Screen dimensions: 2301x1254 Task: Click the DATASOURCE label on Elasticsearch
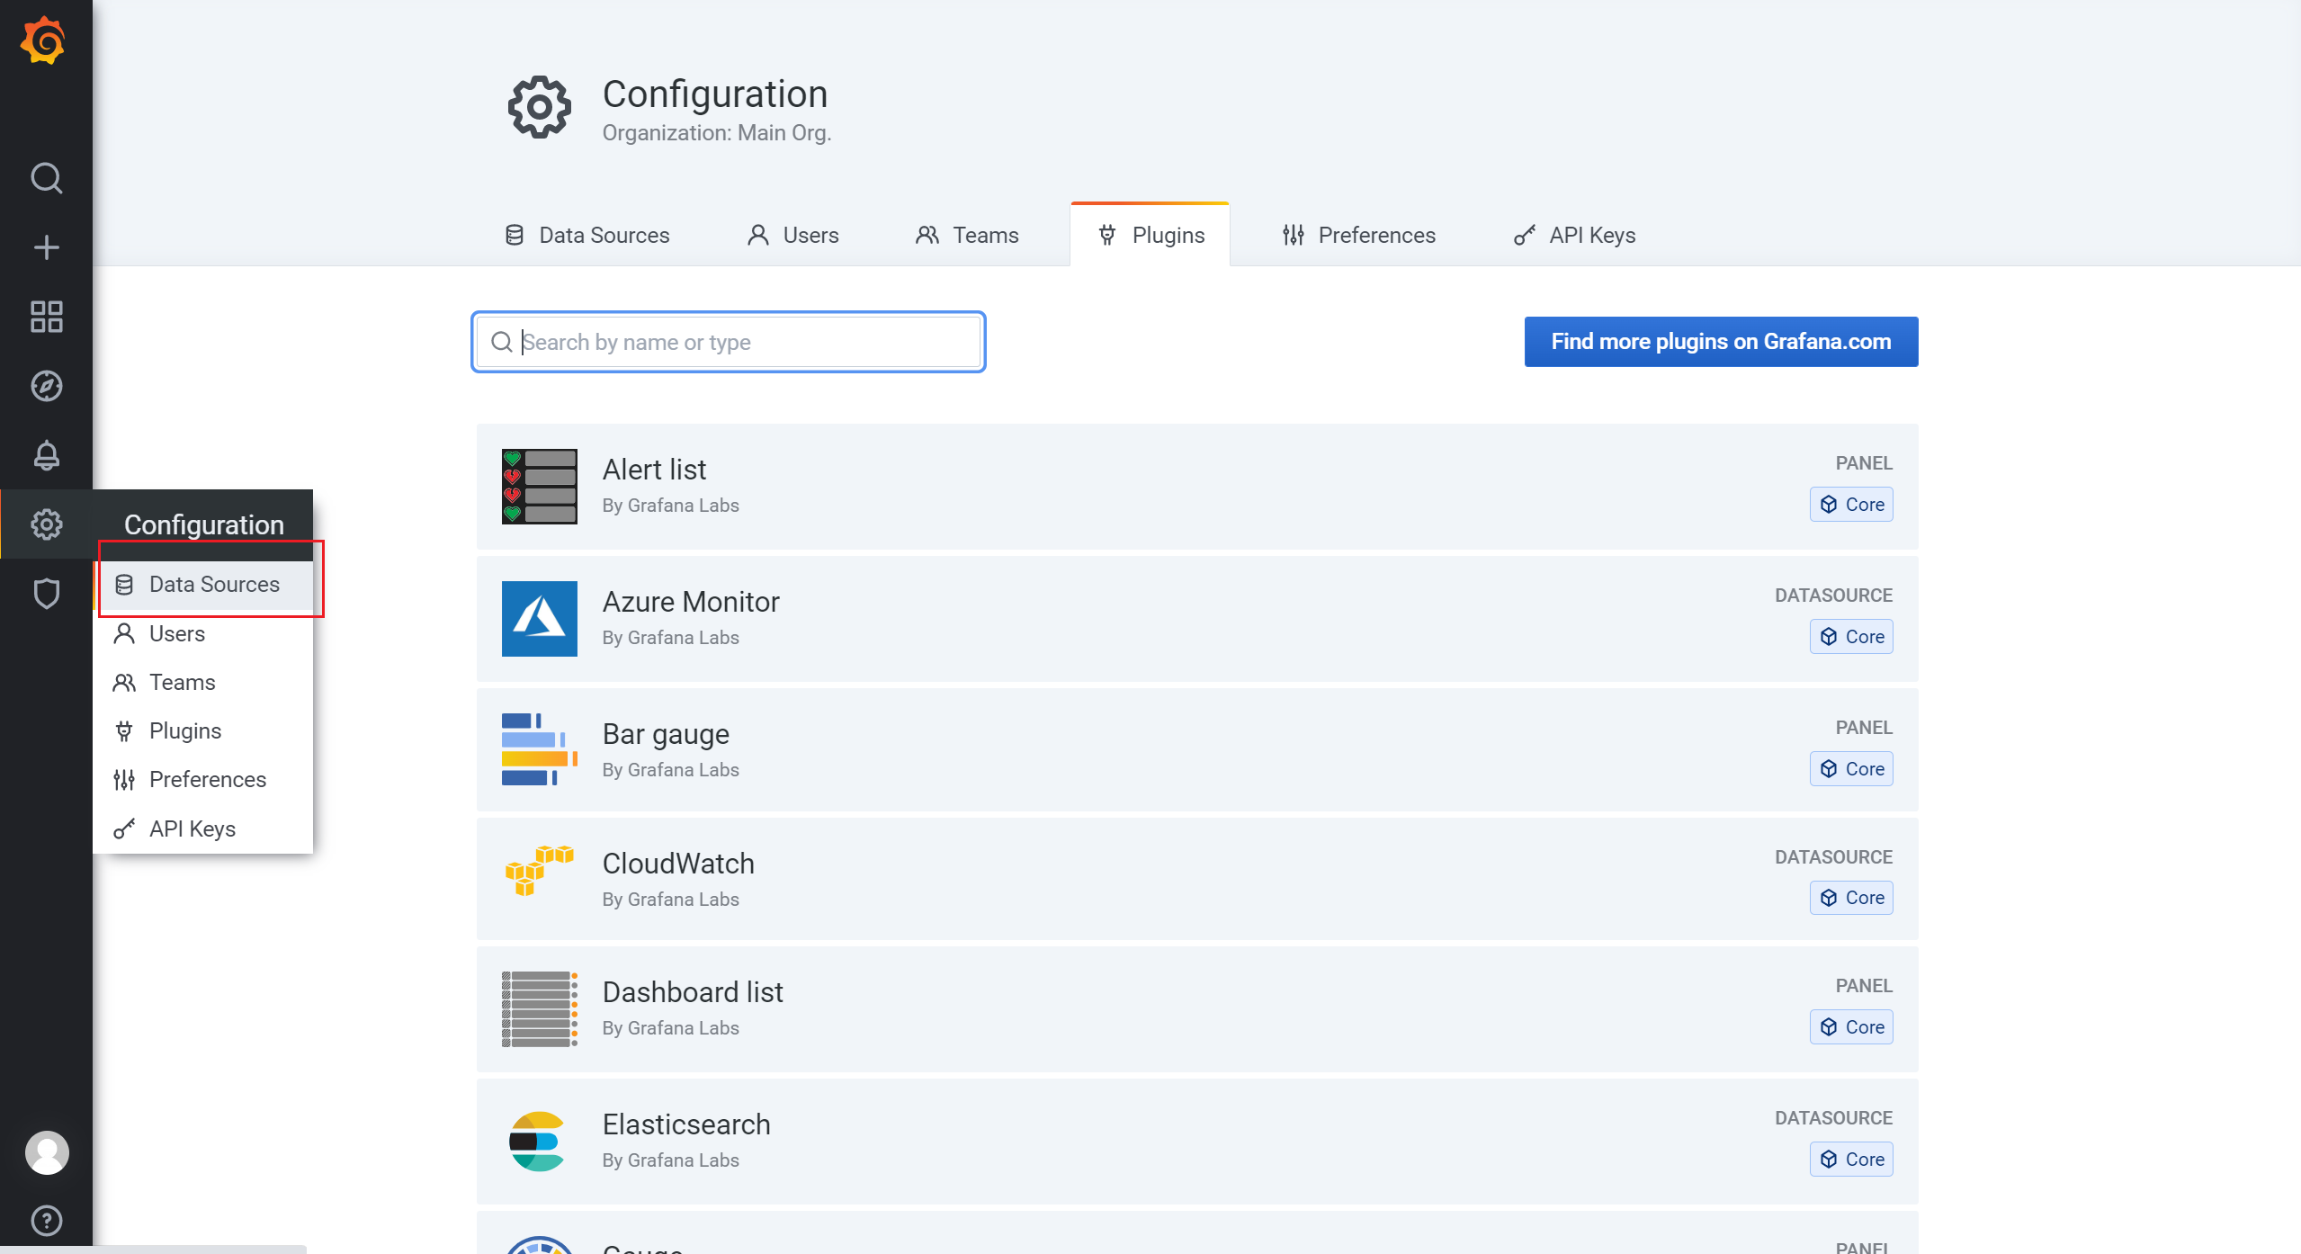(1833, 1118)
